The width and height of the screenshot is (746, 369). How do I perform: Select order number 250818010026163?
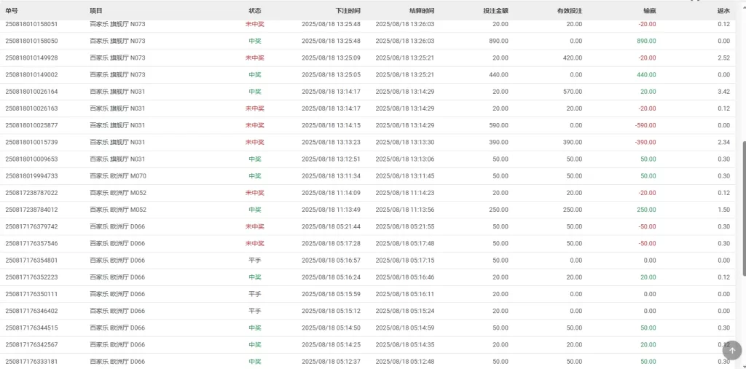(x=32, y=108)
